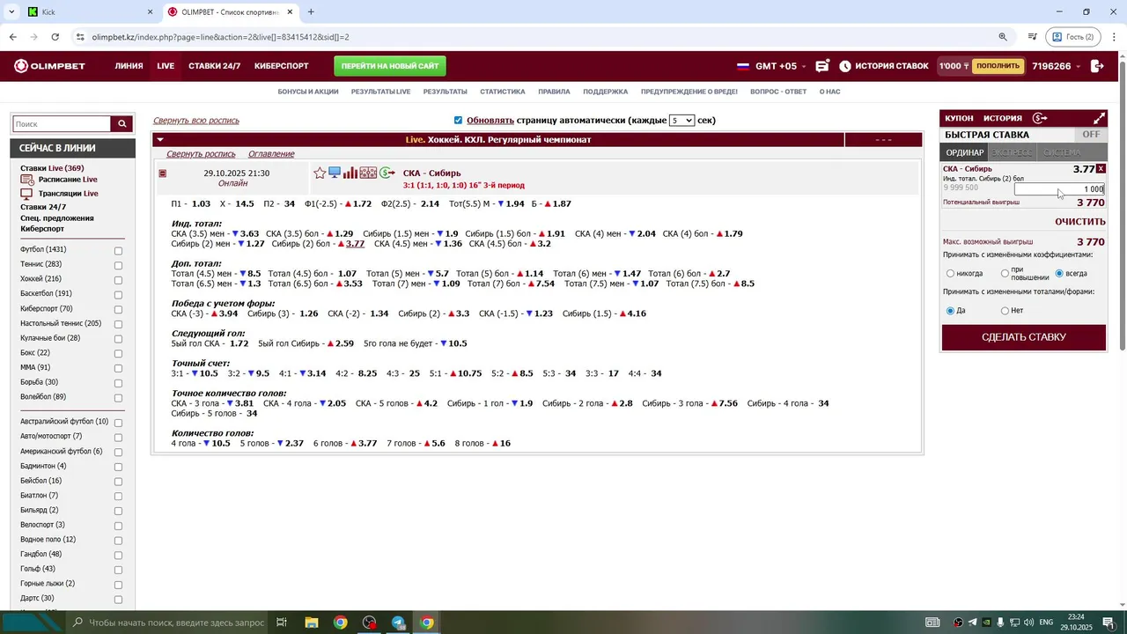Check the Хоккей (216) checkbox

pyautogui.click(x=118, y=280)
